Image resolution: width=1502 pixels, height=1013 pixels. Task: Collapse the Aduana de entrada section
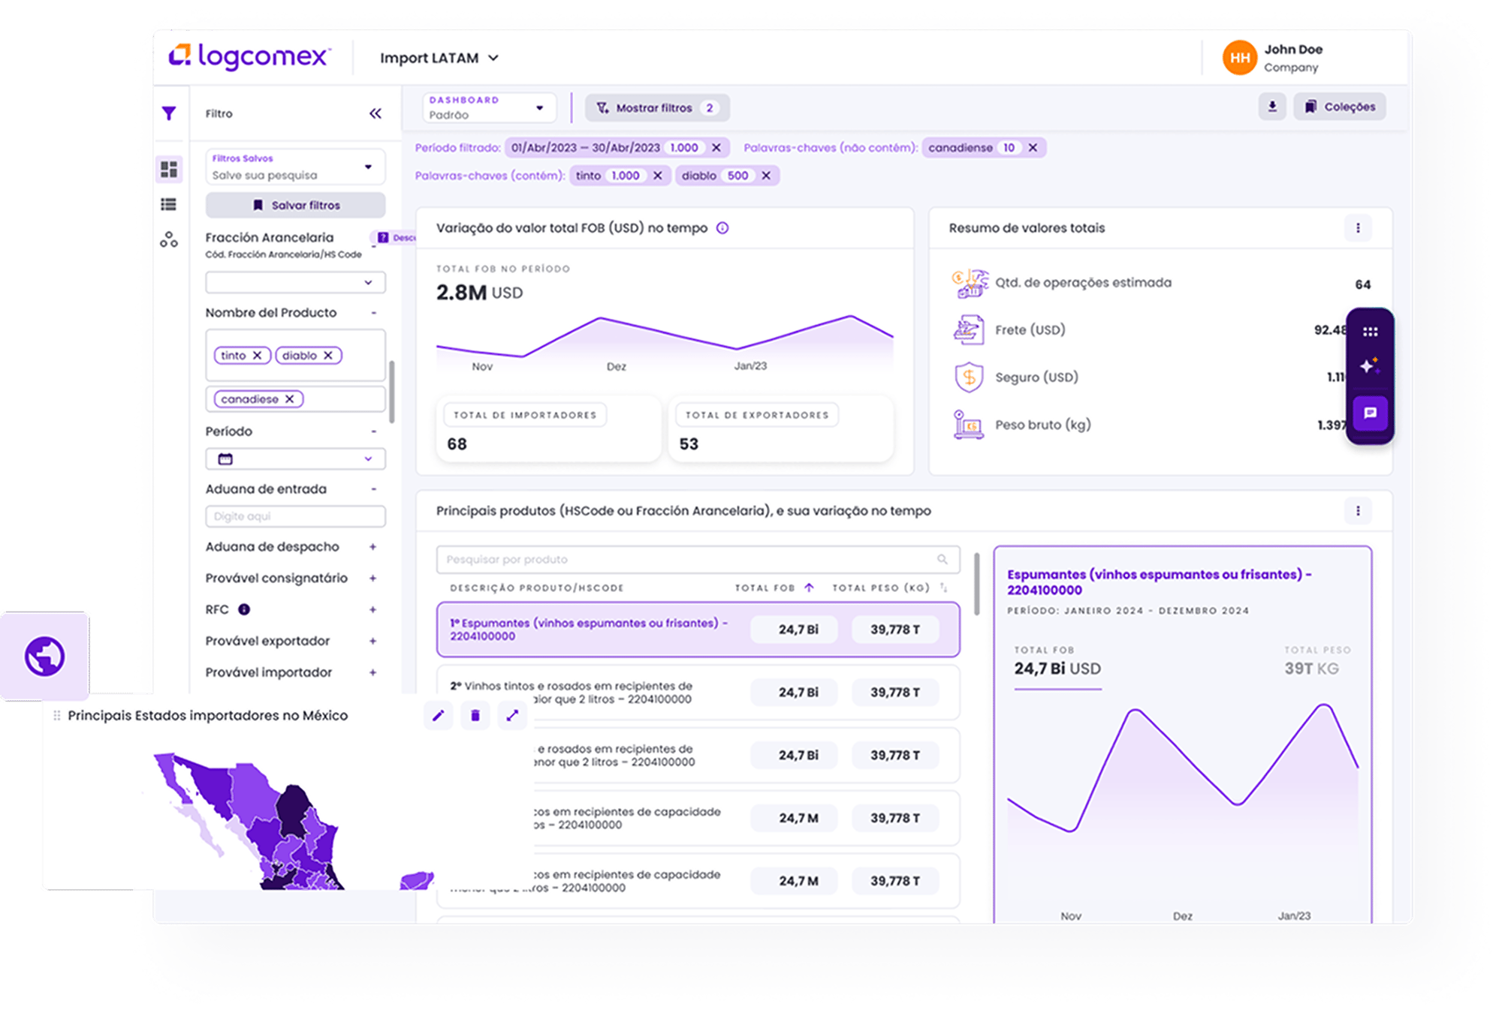[373, 489]
